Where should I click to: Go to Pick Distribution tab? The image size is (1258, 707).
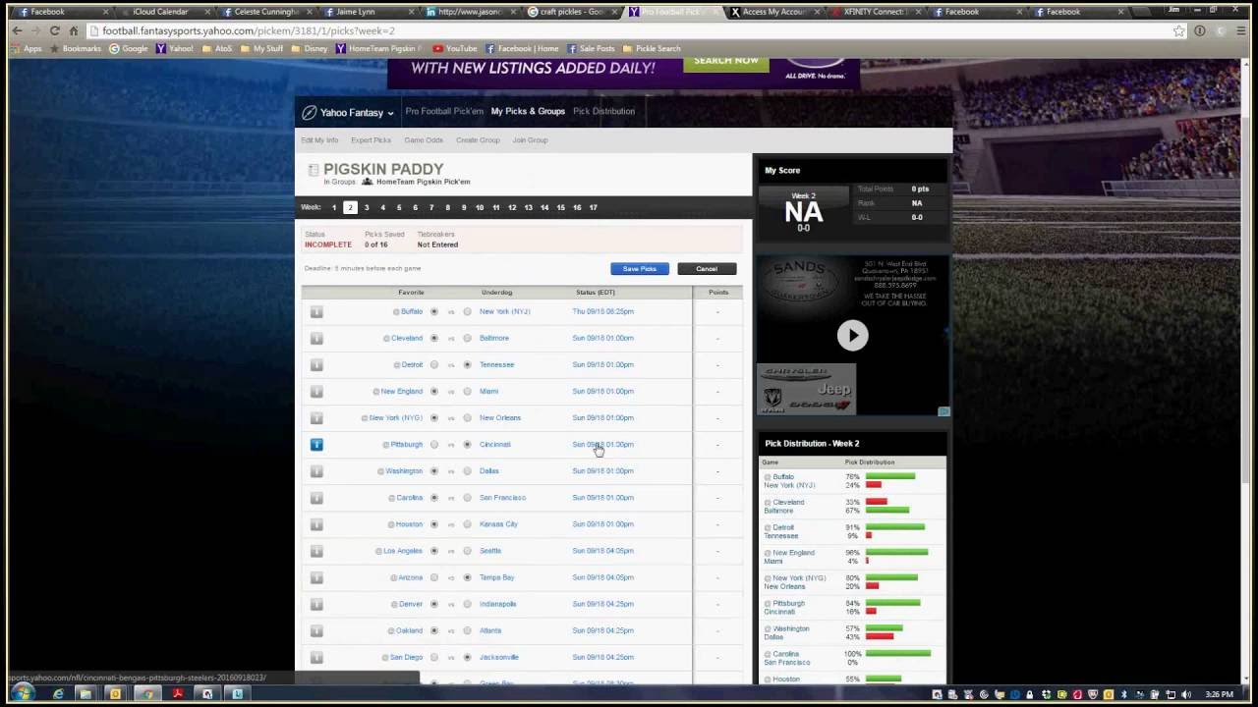tap(603, 111)
